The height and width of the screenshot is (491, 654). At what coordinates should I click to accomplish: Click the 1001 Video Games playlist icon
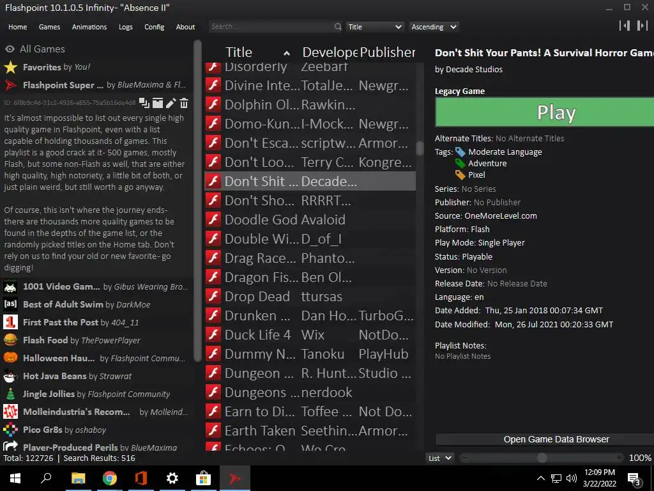pyautogui.click(x=10, y=286)
